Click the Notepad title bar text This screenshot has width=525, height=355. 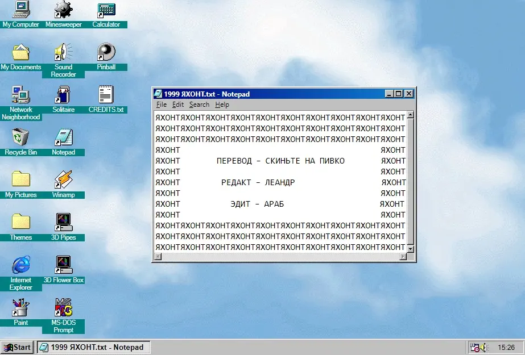tap(206, 94)
